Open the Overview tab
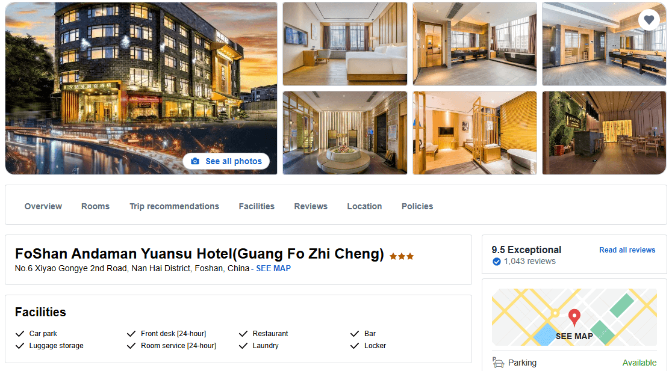This screenshot has height=371, width=669. pos(43,206)
